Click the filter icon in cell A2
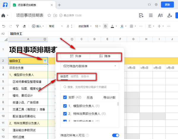 pyautogui.click(x=45, y=61)
